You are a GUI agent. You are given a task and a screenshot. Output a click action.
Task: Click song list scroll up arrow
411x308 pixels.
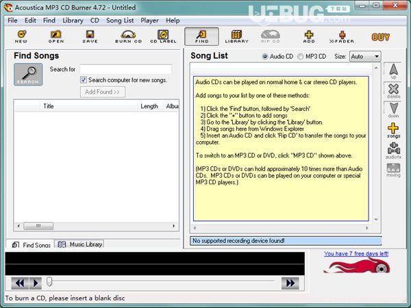[376, 68]
